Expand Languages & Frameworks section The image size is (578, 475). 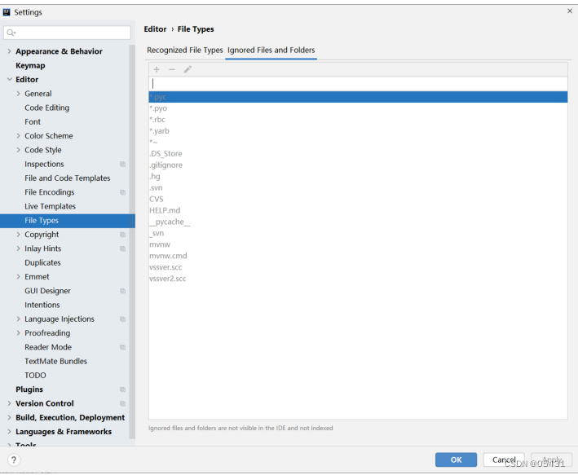(9, 431)
